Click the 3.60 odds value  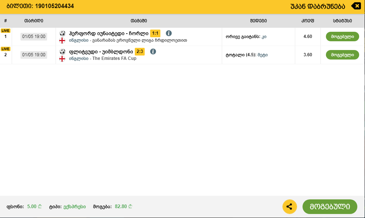tap(308, 55)
